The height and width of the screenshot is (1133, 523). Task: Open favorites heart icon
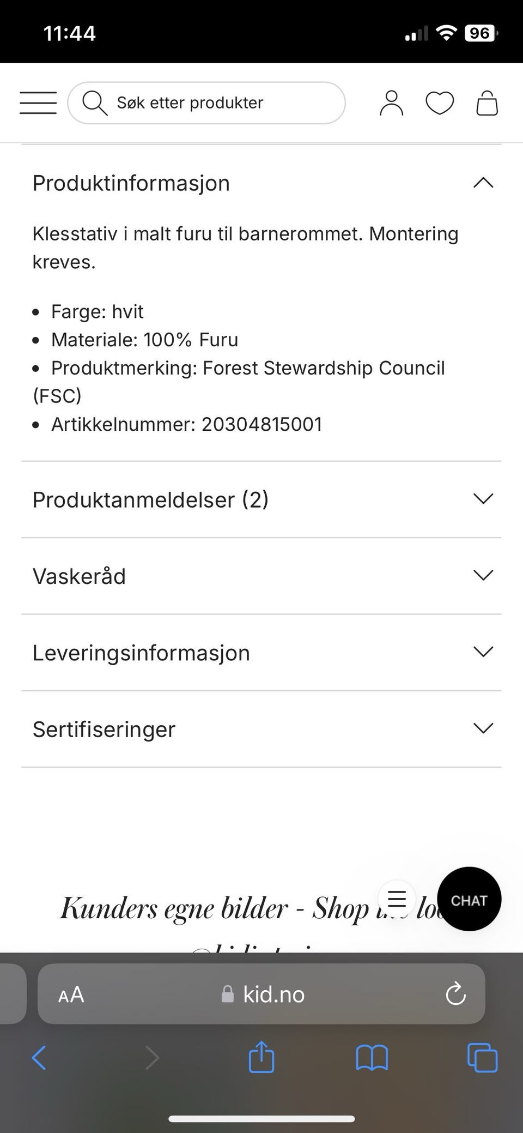coord(440,103)
